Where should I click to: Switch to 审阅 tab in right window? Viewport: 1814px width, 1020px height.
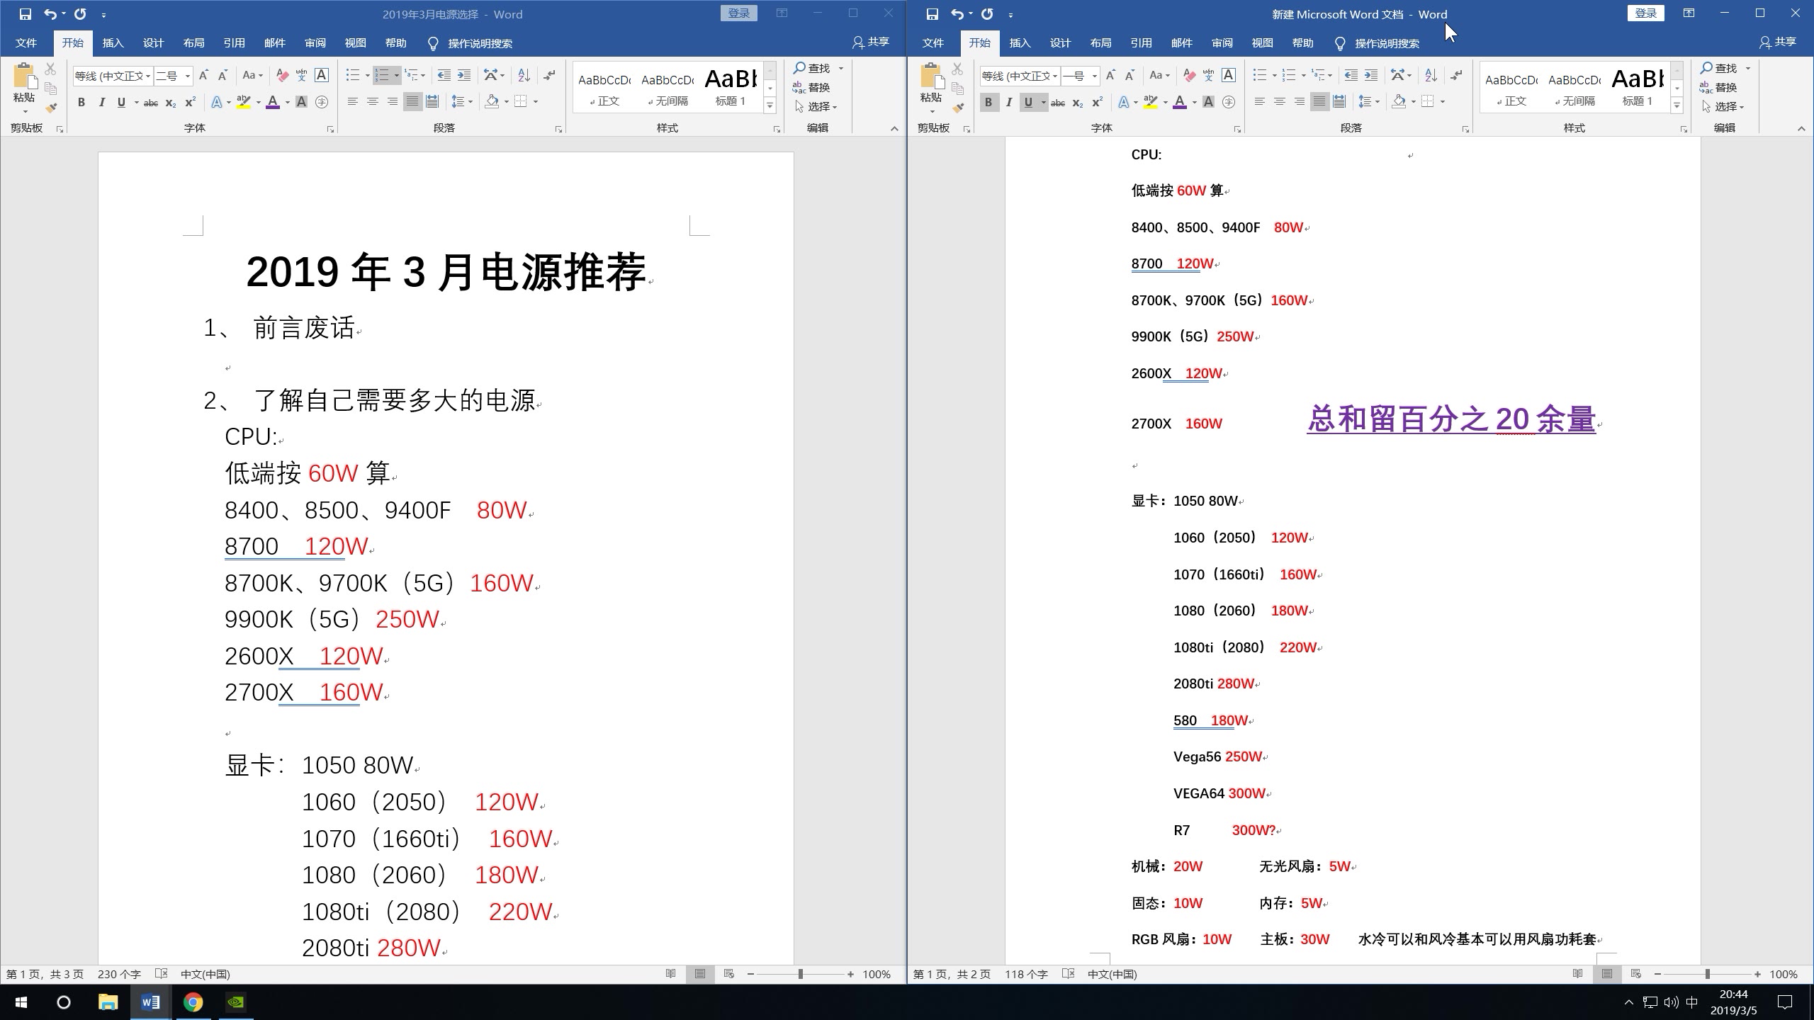click(1222, 43)
